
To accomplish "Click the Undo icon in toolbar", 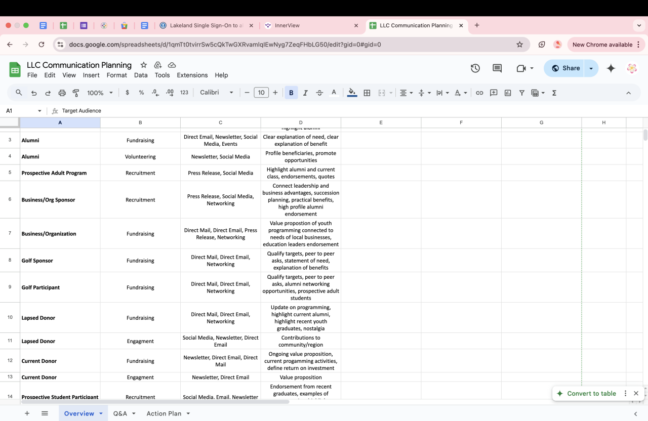I will 34,93.
